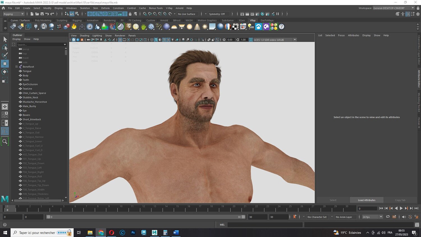
Task: Select the Move tool in the toolbox
Action: [5, 63]
